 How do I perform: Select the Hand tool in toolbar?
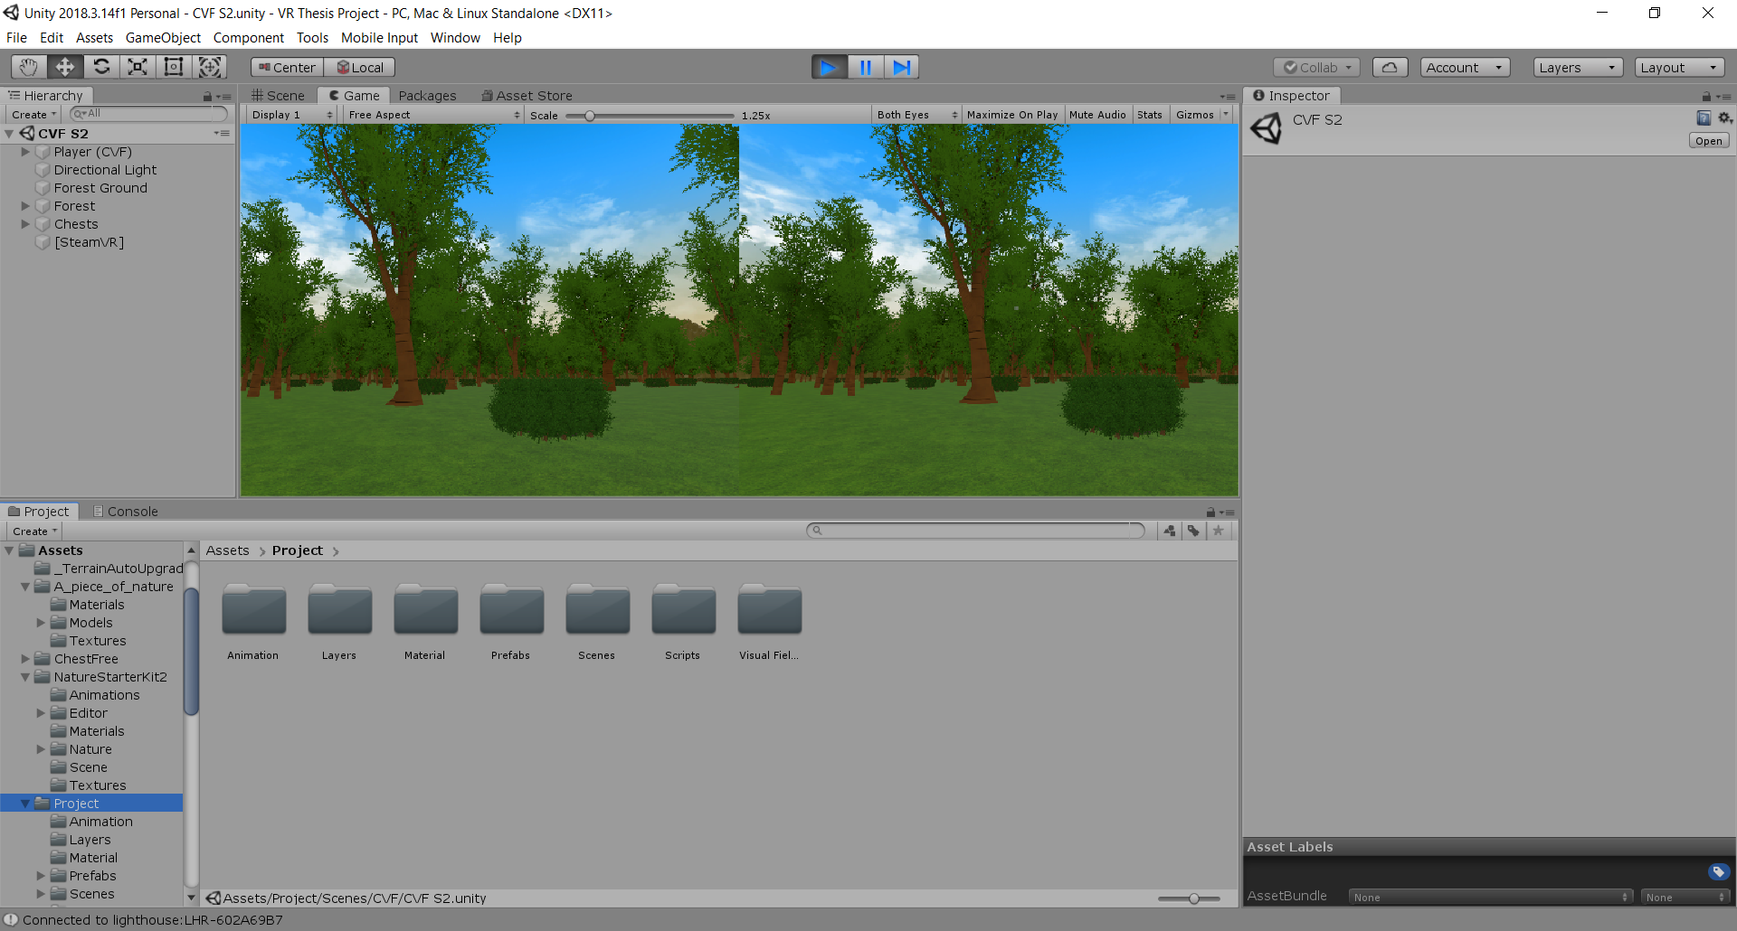click(x=29, y=67)
